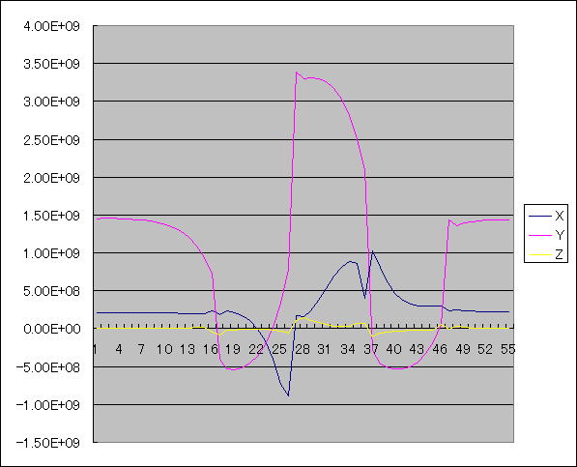The height and width of the screenshot is (467, 577).
Task: Click the -1.50E+09 axis label
Action: pos(47,443)
